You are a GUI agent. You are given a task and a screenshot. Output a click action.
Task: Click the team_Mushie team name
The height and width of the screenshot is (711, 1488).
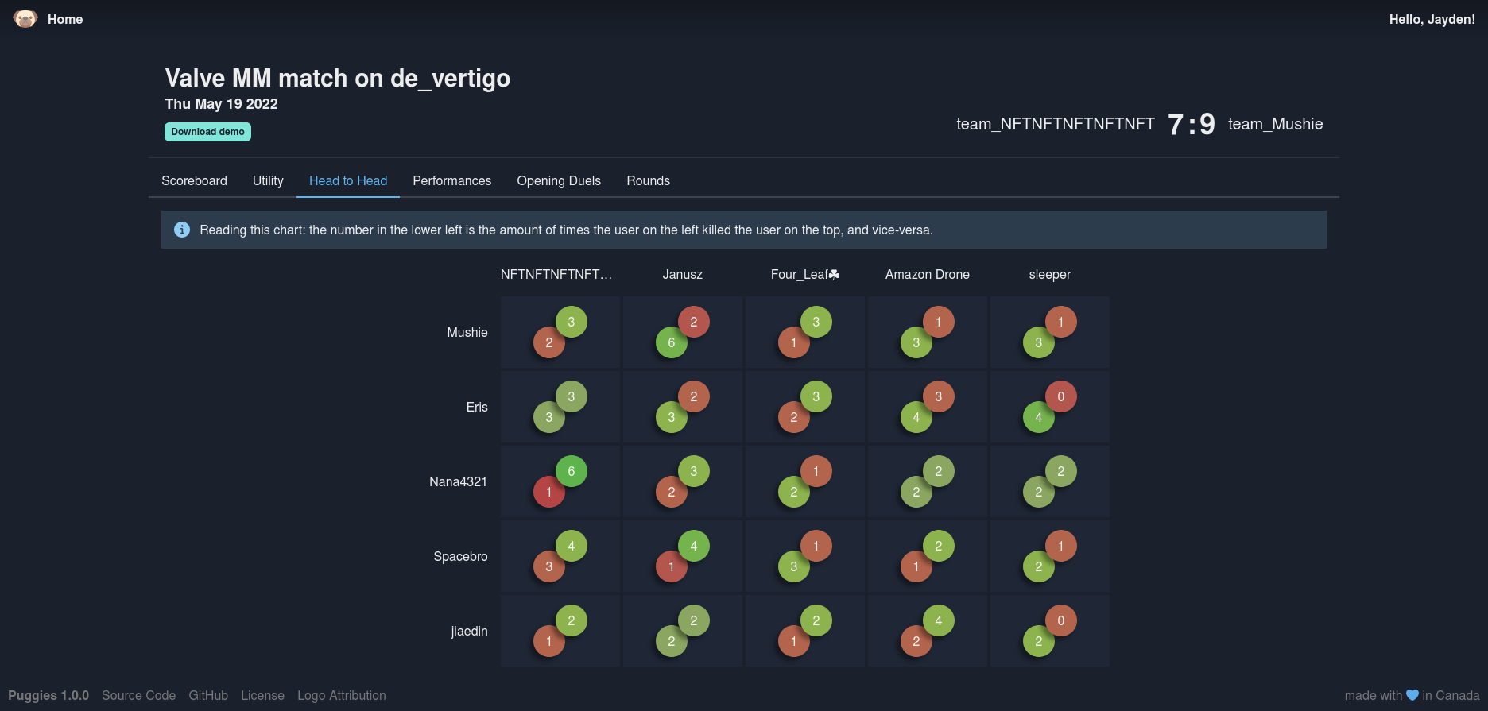pos(1275,124)
